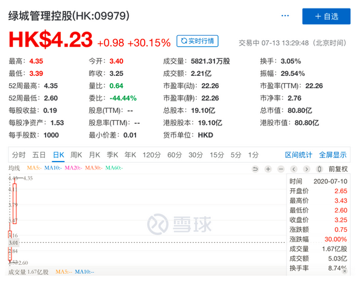Close the price detail tooltip panel
Image resolution: width=359 pixels, height=283 pixels.
pos(344,271)
